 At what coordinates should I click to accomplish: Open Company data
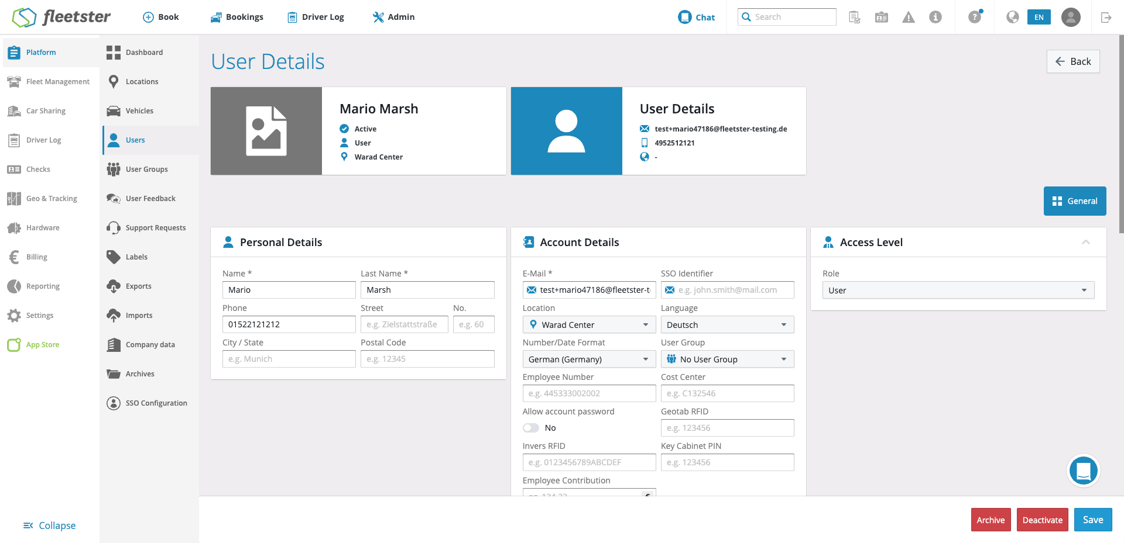click(150, 345)
